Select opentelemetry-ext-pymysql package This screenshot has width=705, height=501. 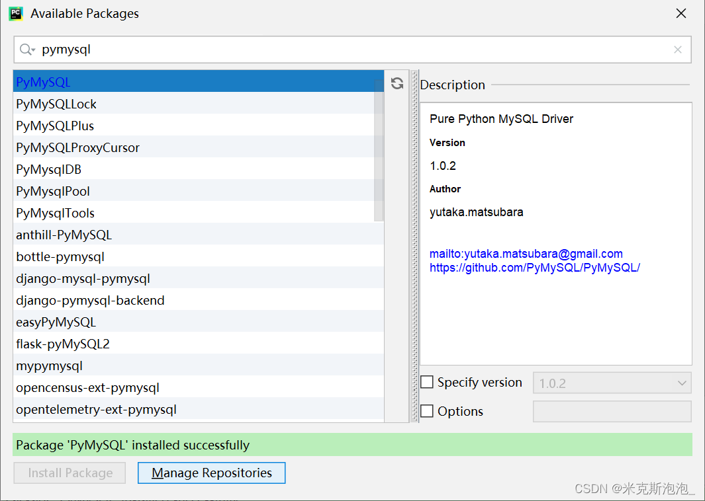pos(199,409)
